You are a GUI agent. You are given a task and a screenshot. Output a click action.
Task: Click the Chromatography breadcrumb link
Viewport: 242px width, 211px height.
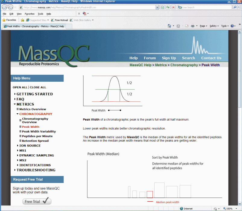[184, 65]
